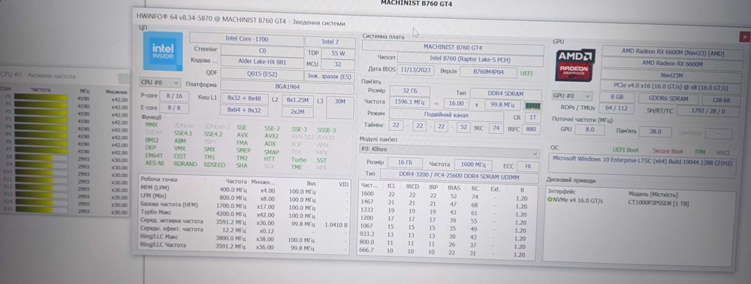The image size is (751, 284).
Task: Click the P0 core clock bar
Action: [41, 97]
